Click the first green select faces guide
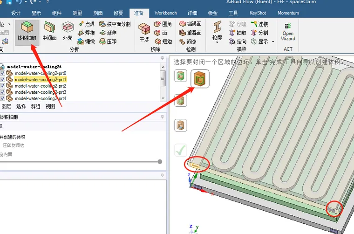The width and height of the screenshot is (354, 234). [181, 76]
